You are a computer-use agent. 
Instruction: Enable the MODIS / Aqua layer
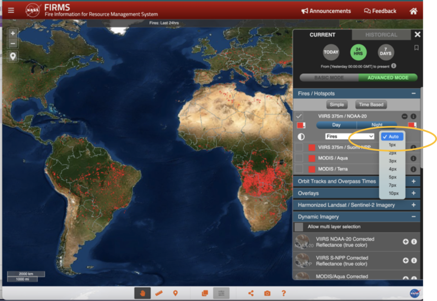299,158
